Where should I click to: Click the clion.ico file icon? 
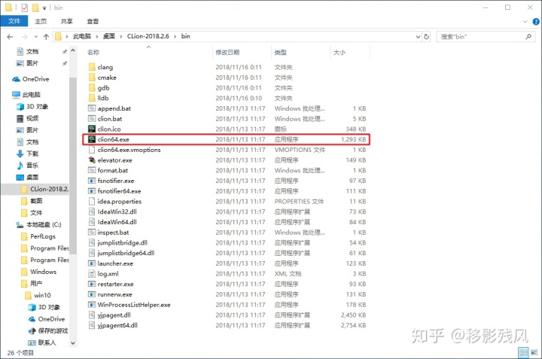(x=92, y=129)
